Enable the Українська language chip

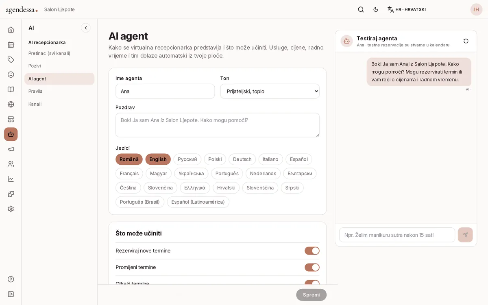click(191, 174)
